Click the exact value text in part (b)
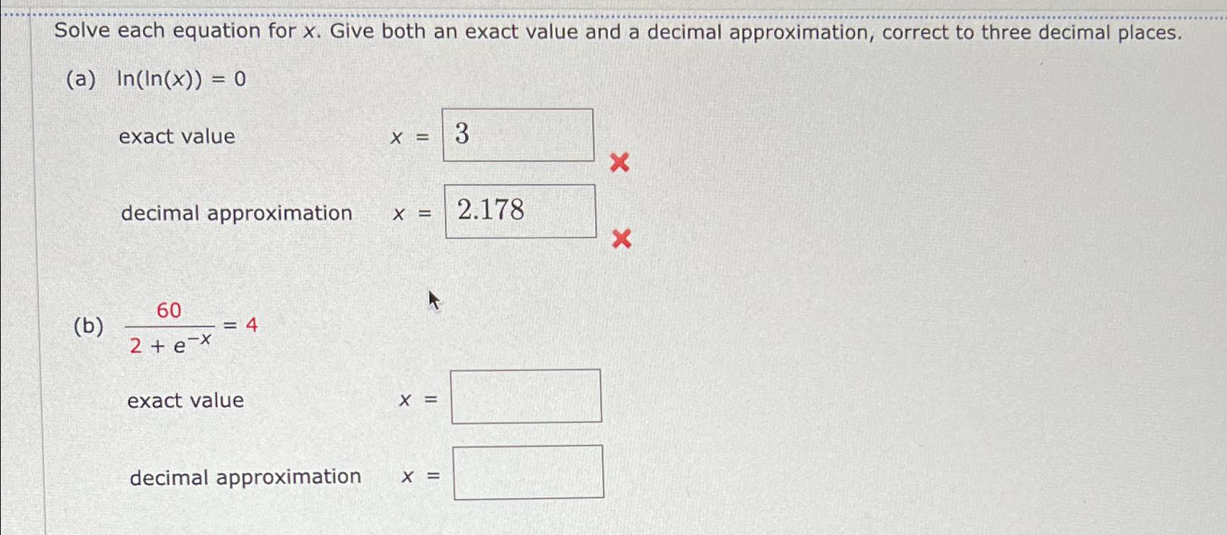This screenshot has height=535, width=1227. pos(185,399)
